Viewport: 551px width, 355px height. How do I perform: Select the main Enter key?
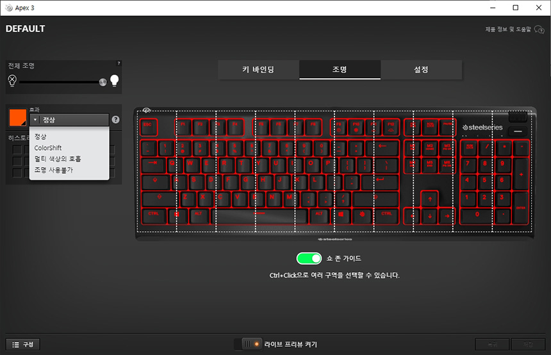click(380, 182)
